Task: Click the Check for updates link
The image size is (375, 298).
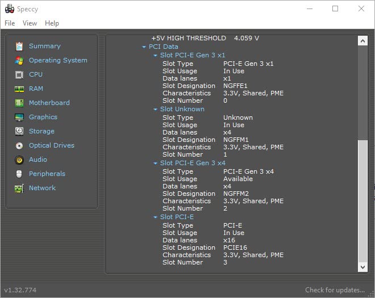Action: pos(335,290)
